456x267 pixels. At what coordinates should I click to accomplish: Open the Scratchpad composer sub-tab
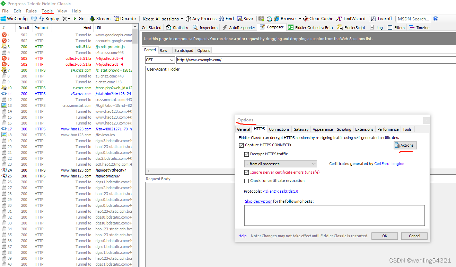coord(184,50)
